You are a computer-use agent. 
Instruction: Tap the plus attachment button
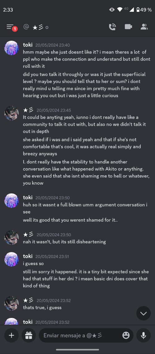coord(11,335)
